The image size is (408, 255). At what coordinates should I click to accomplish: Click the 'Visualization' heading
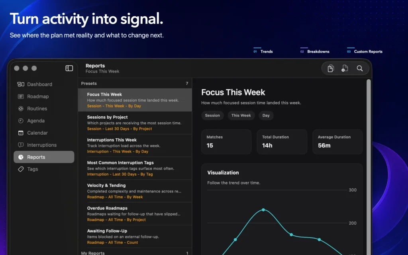coord(223,173)
